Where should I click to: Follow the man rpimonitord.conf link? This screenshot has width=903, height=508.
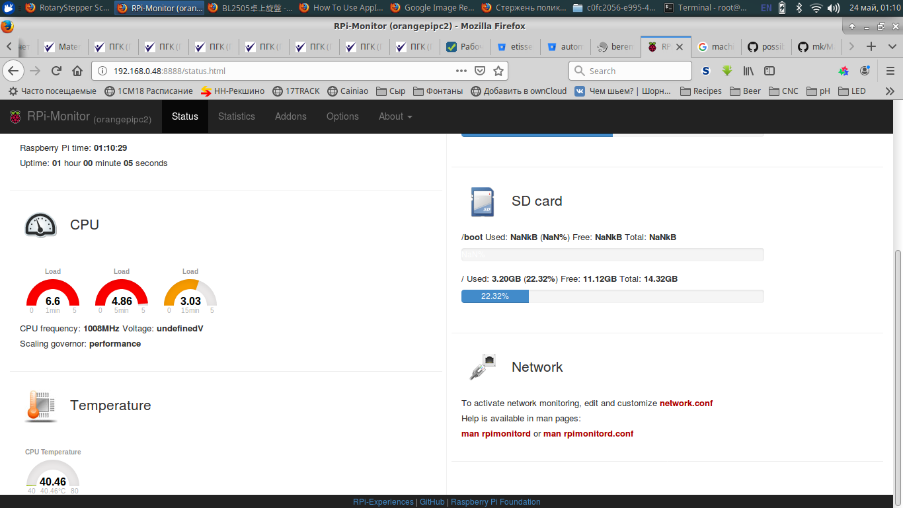tap(588, 434)
